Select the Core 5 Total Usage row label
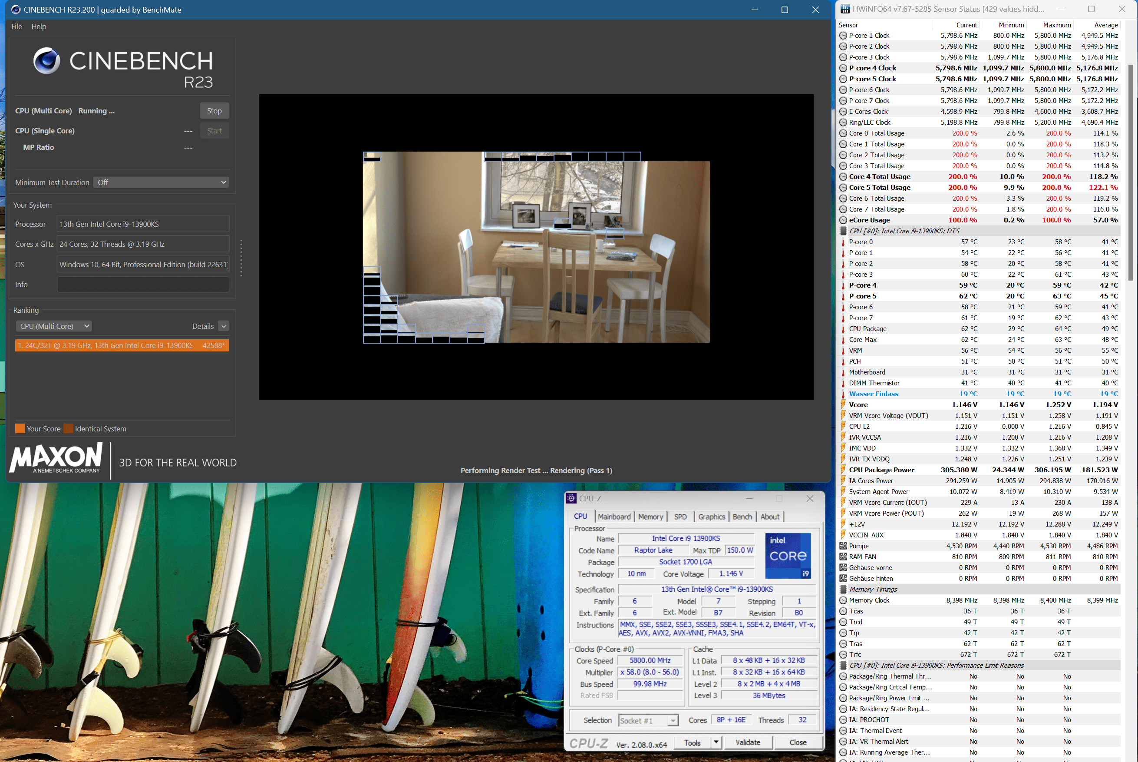This screenshot has height=762, width=1138. click(x=880, y=188)
